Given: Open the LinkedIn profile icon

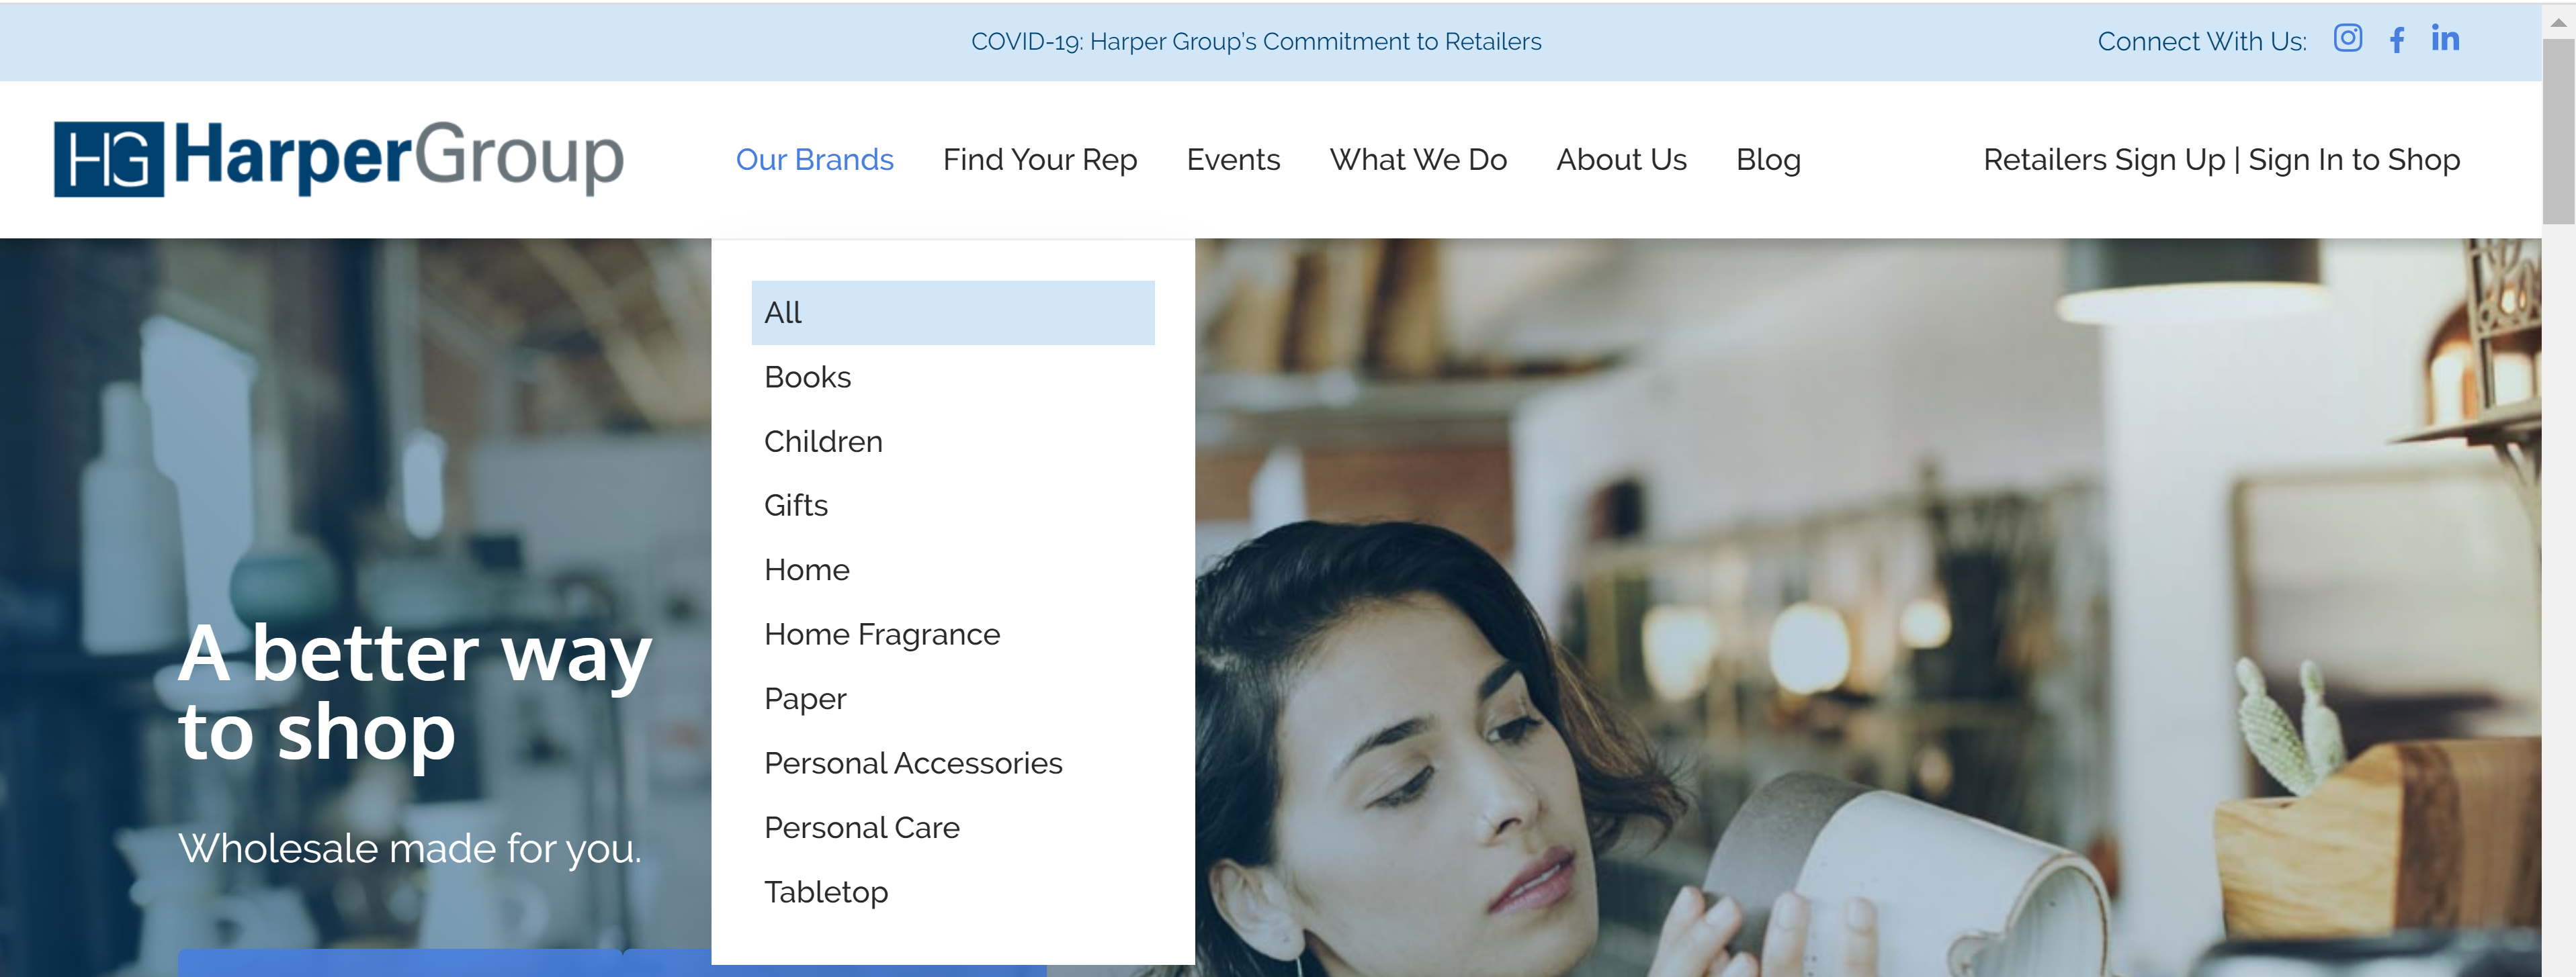Looking at the screenshot, I should click(2445, 38).
